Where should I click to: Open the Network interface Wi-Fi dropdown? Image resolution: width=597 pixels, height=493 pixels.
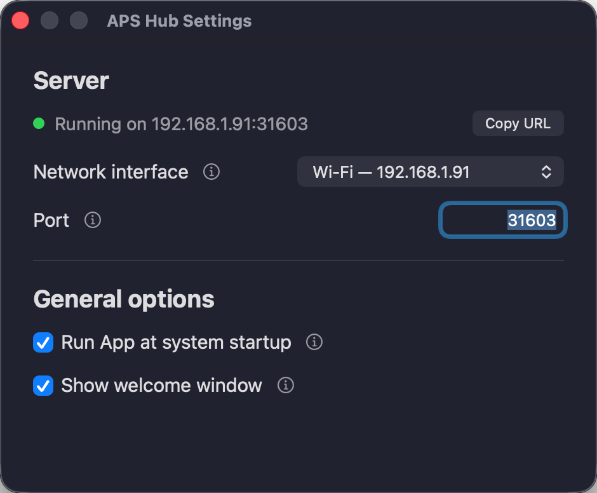(x=430, y=172)
